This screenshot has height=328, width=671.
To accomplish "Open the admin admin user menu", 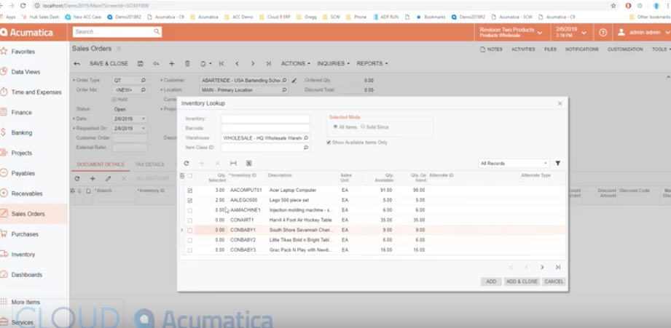I will pos(642,33).
